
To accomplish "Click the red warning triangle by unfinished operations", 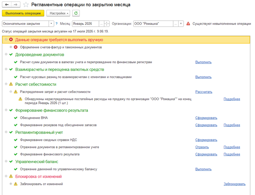I will point(188,24).
